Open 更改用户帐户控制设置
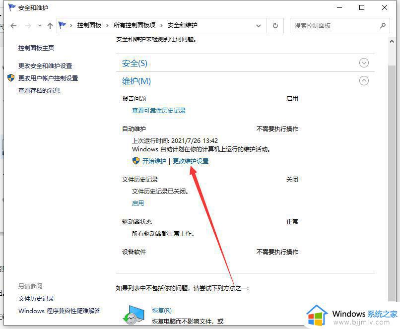The image size is (400, 329). (x=48, y=78)
